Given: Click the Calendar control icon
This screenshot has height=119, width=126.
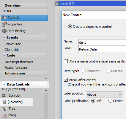Looking at the screenshot, I should pyautogui.click(x=4, y=102).
